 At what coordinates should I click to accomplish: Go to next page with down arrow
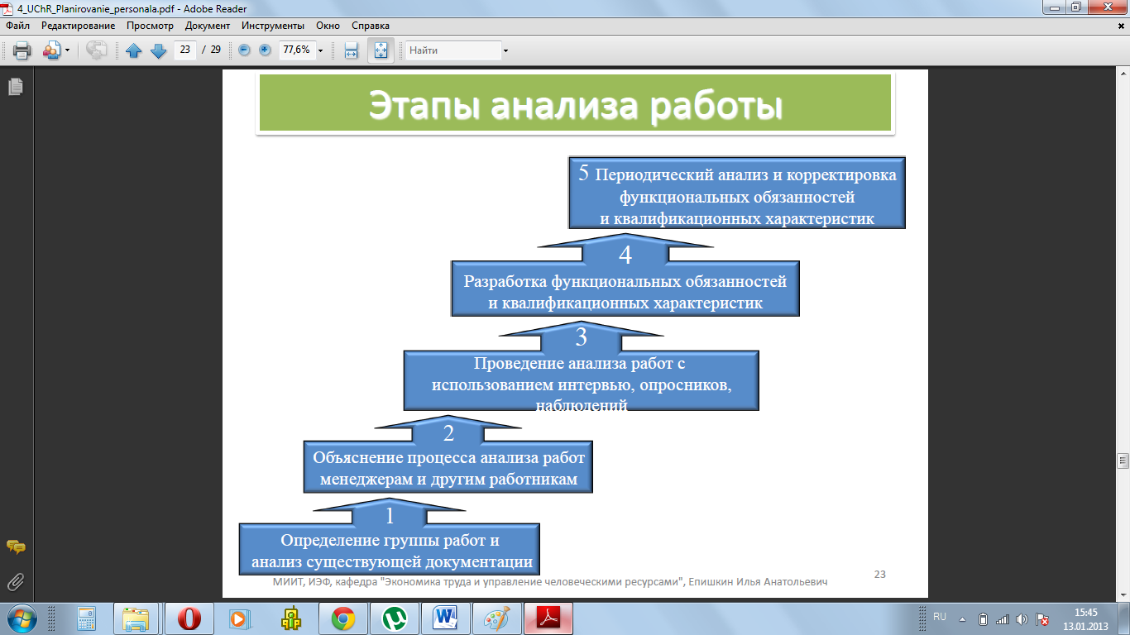[x=158, y=50]
